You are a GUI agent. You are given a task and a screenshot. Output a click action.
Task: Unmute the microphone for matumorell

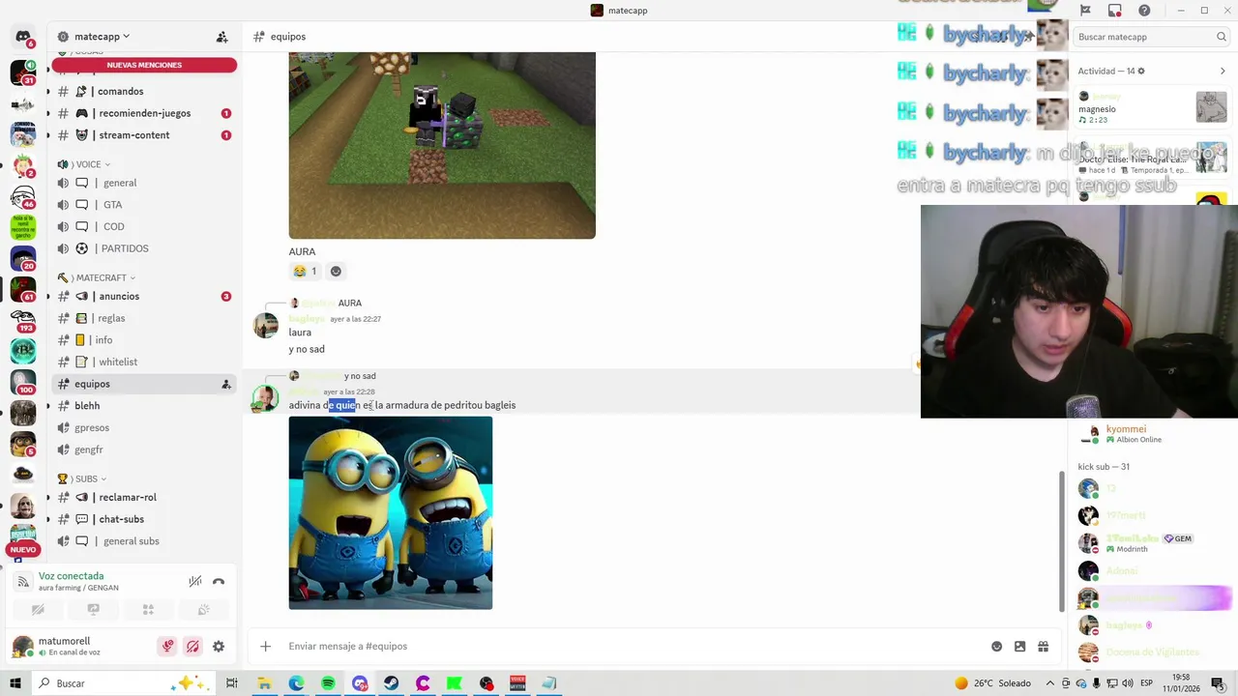click(167, 647)
